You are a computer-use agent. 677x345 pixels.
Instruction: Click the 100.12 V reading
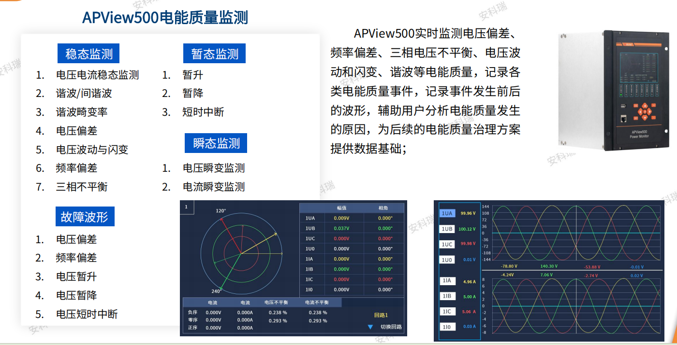click(x=467, y=229)
